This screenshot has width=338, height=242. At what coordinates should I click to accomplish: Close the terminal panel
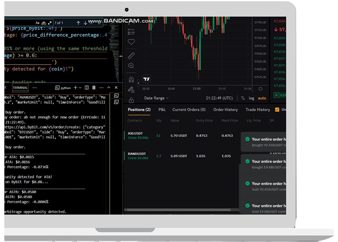[116, 87]
